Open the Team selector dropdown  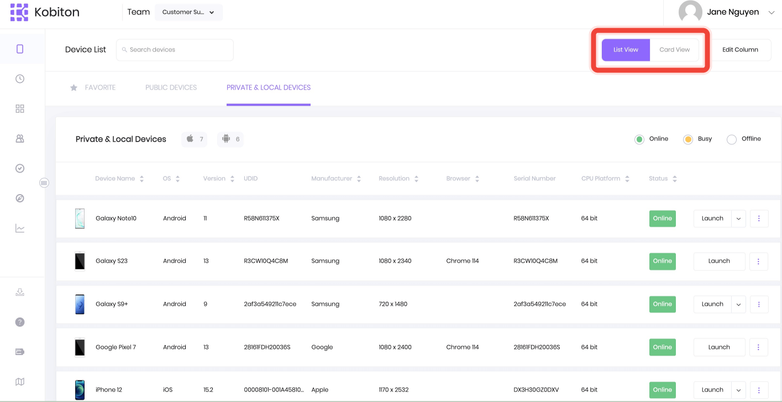point(188,12)
